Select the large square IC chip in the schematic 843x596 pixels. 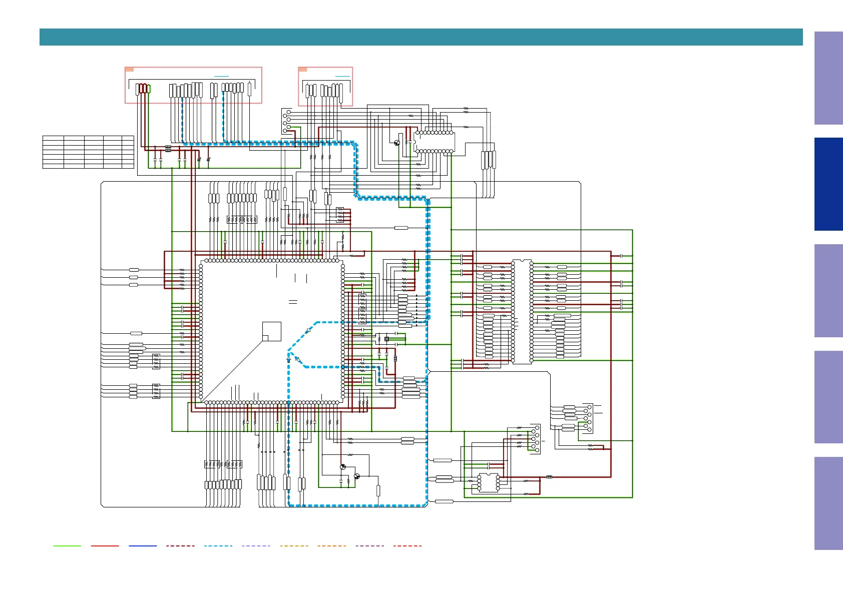coord(272,331)
